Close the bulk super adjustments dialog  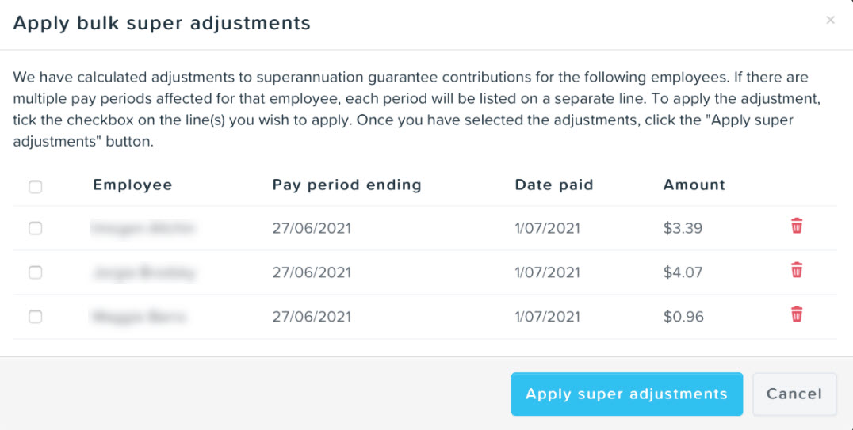pyautogui.click(x=830, y=21)
